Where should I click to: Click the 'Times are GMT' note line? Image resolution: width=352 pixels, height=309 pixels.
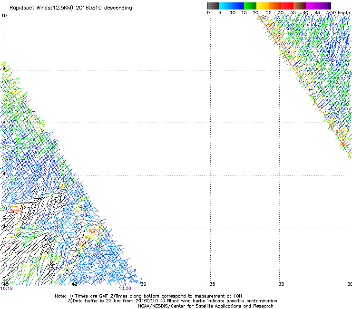pyautogui.click(x=148, y=296)
